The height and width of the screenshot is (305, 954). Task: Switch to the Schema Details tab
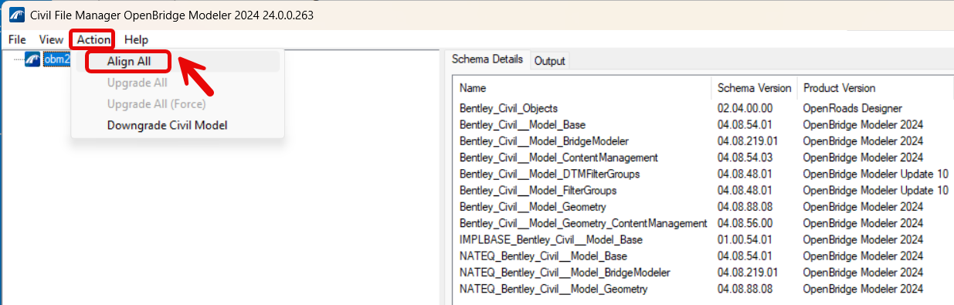coord(487,59)
